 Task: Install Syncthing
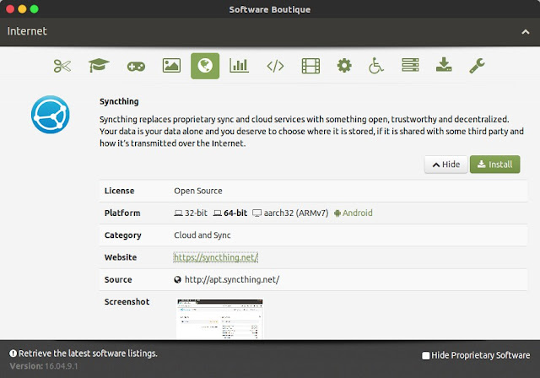(495, 165)
